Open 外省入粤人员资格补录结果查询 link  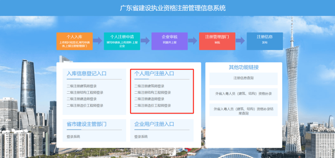point(243,111)
